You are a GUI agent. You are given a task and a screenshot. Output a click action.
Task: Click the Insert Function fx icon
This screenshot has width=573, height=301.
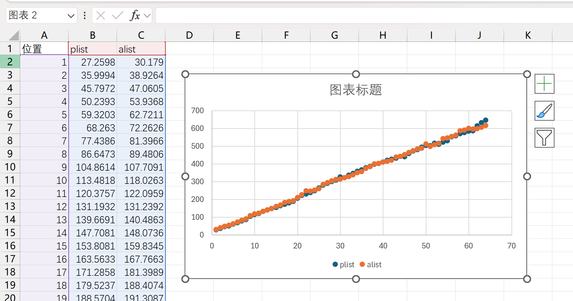coord(135,16)
